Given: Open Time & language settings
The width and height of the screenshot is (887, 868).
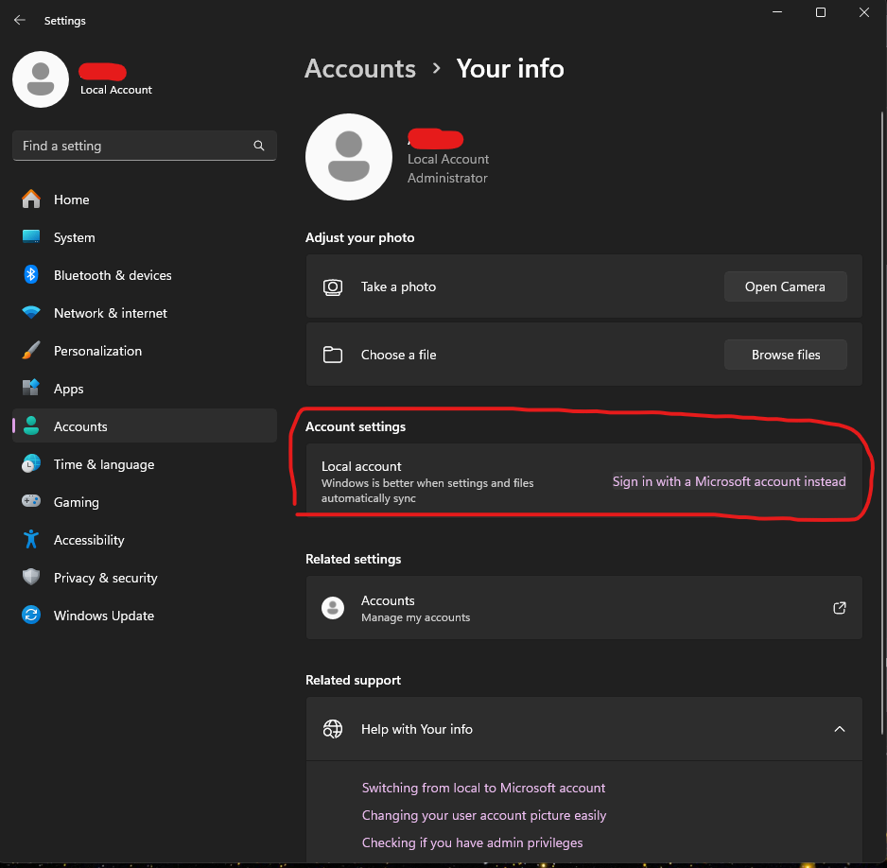Looking at the screenshot, I should [x=145, y=463].
